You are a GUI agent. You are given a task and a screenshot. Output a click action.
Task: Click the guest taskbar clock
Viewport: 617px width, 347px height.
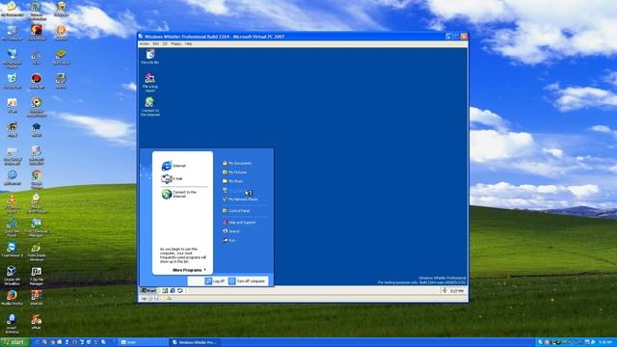click(456, 291)
